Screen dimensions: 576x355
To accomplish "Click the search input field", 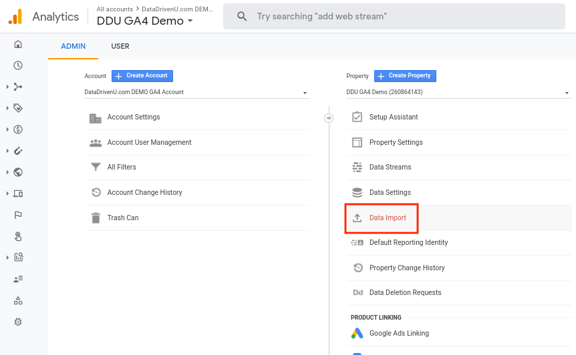I will 394,17.
